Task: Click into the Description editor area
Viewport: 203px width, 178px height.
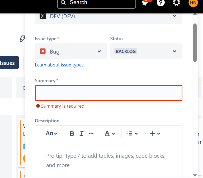Action: pos(108,160)
